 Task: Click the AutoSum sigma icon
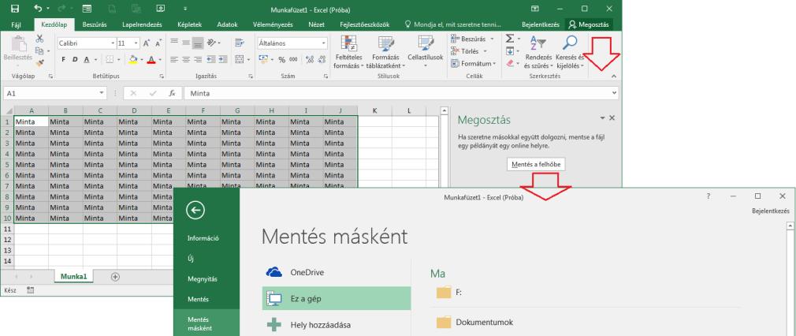pos(510,39)
